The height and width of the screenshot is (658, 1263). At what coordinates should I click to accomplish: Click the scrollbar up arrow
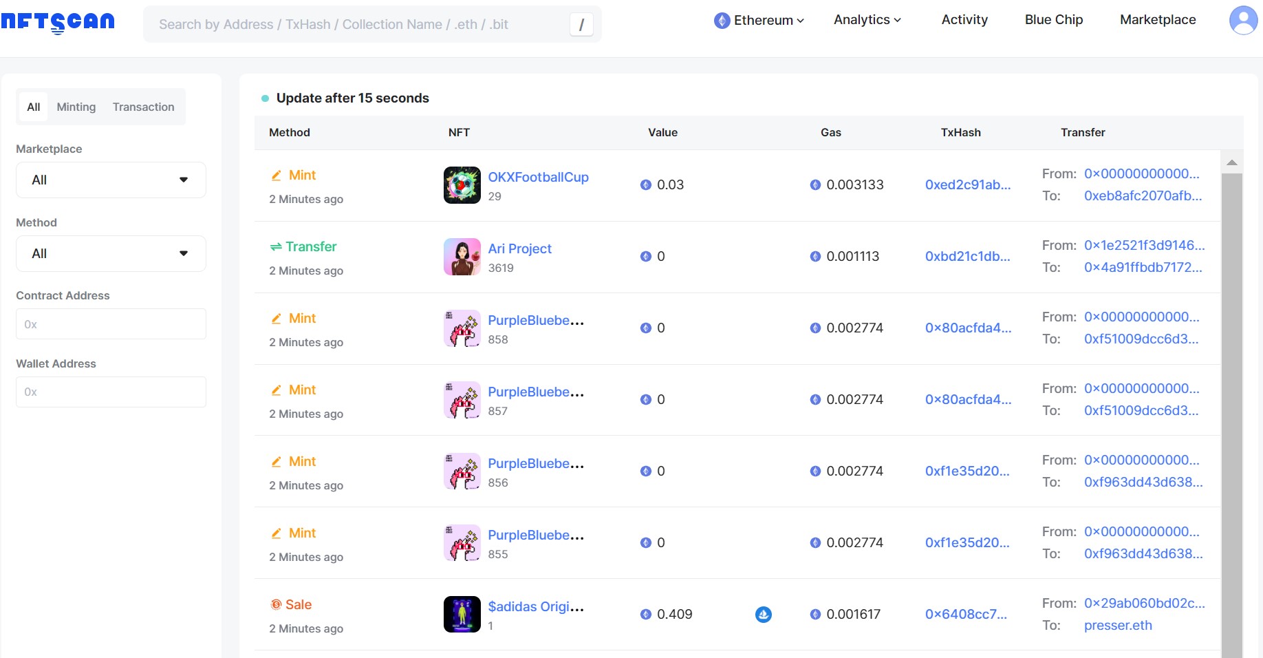point(1231,163)
